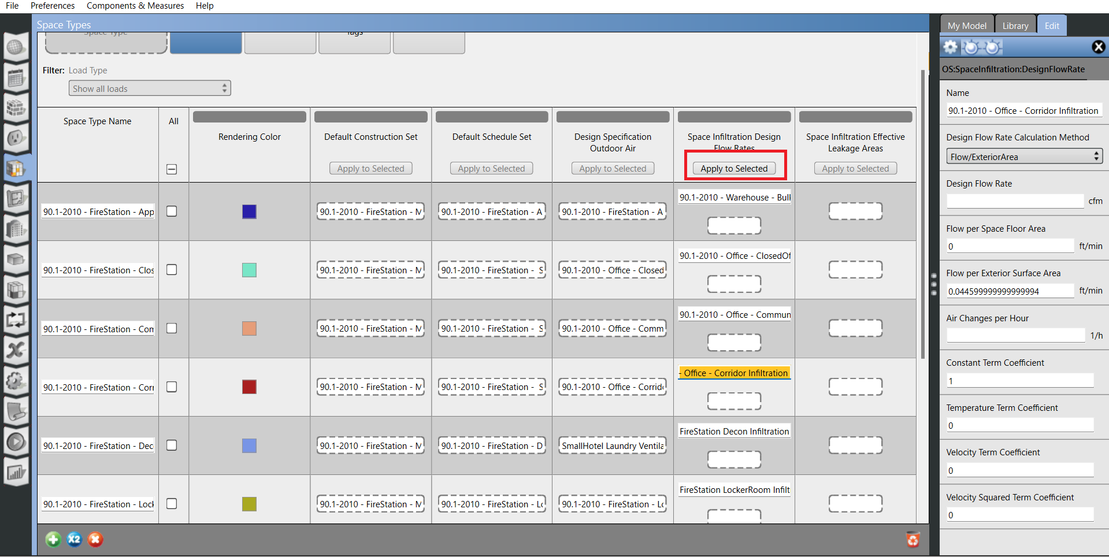Open the Constructions brick wall icon
This screenshot has height=557, width=1109.
[16, 107]
